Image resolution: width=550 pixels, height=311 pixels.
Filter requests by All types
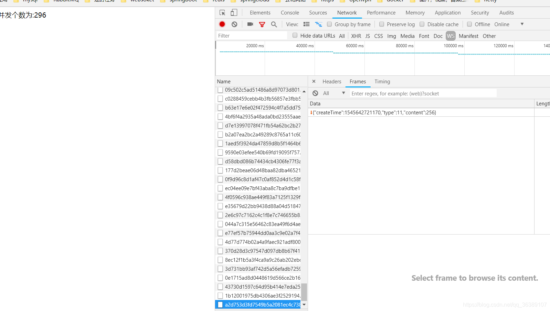pyautogui.click(x=342, y=36)
